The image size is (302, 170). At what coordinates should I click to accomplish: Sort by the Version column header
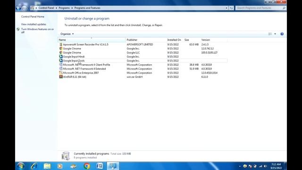coord(214,40)
